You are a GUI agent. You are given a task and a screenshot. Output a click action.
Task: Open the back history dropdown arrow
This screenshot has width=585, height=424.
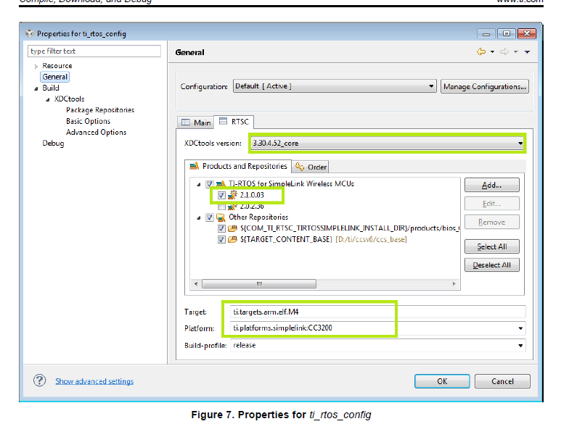tap(493, 52)
